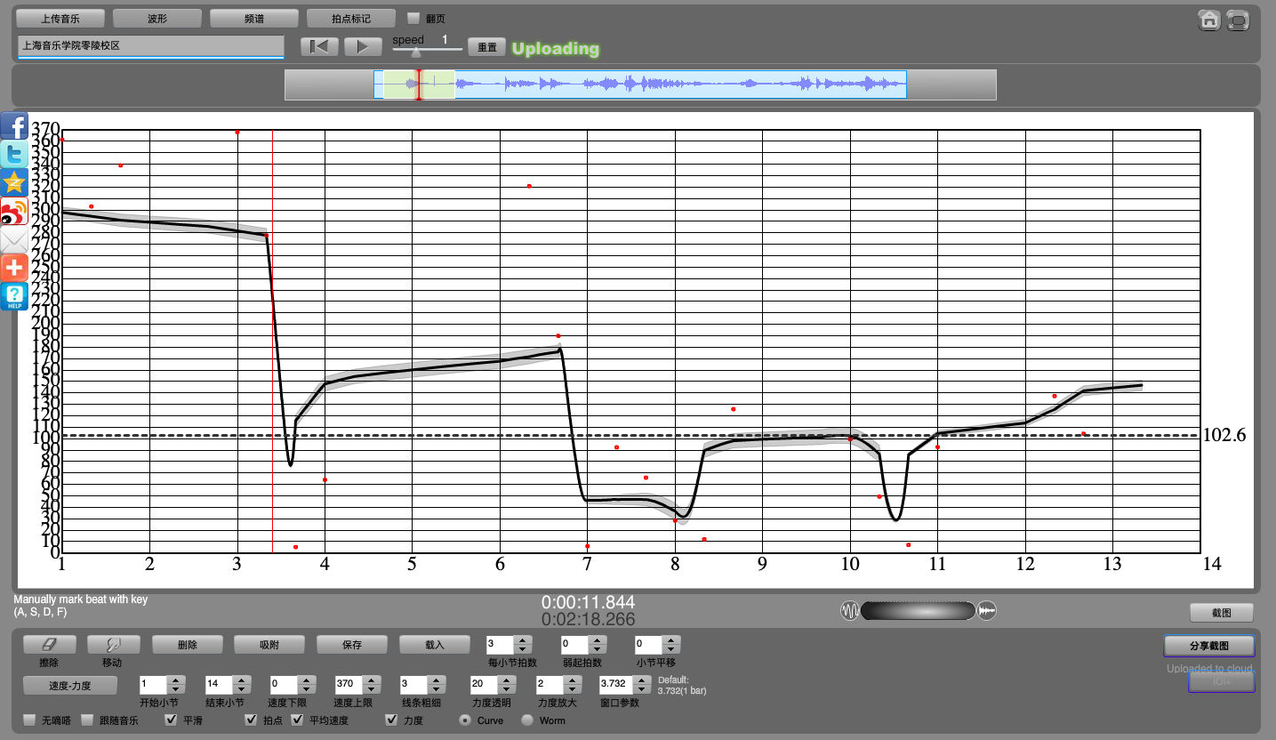1276x740 pixels.
Task: Switch to the 波形 waveform view
Action: point(157,18)
